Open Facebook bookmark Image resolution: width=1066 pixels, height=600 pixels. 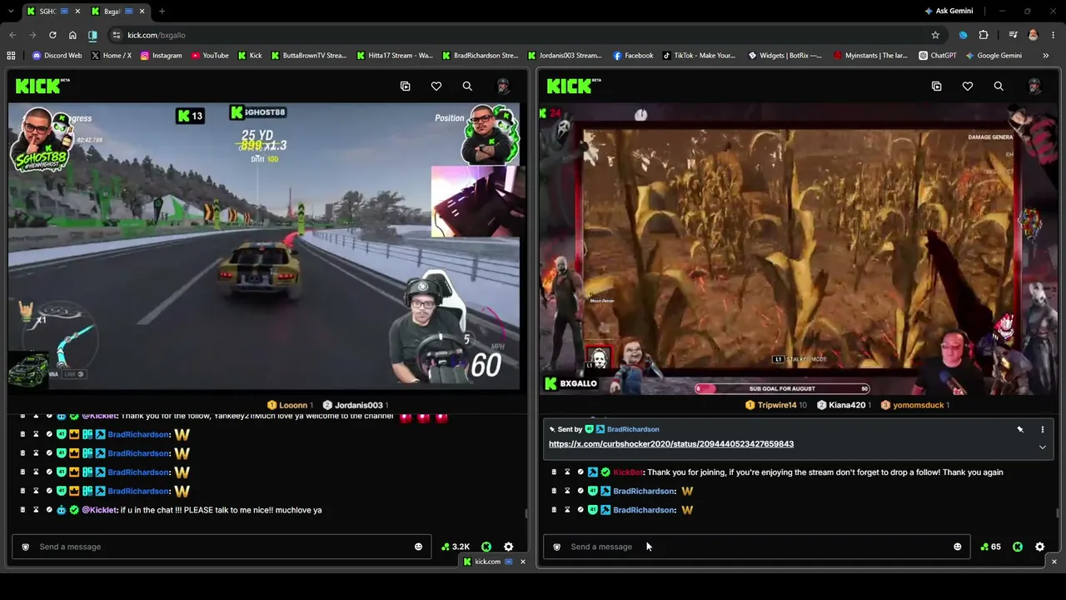point(633,56)
